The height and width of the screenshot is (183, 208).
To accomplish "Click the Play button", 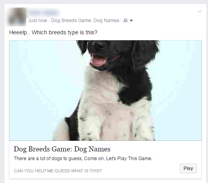I will 188,168.
